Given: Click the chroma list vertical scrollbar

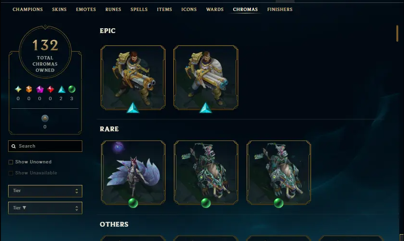Looking at the screenshot, I should click(x=397, y=33).
